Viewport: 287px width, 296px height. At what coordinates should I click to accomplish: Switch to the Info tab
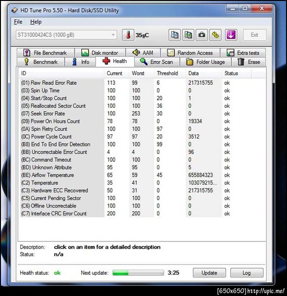80,62
